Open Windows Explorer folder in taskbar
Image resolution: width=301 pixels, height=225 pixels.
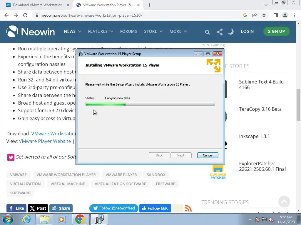[x=44, y=219]
